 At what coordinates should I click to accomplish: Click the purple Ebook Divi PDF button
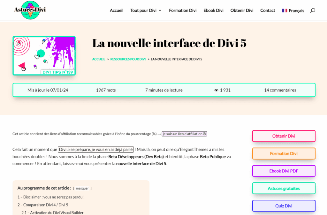[284, 171]
